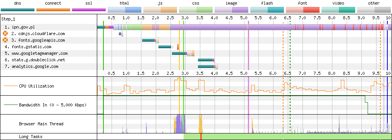Click the CPU Utilization label
Image resolution: width=392 pixels, height=140 pixels.
36,86
